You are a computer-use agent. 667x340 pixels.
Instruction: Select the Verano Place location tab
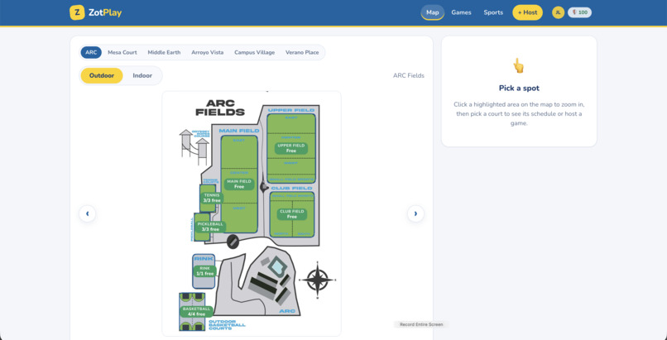[302, 53]
